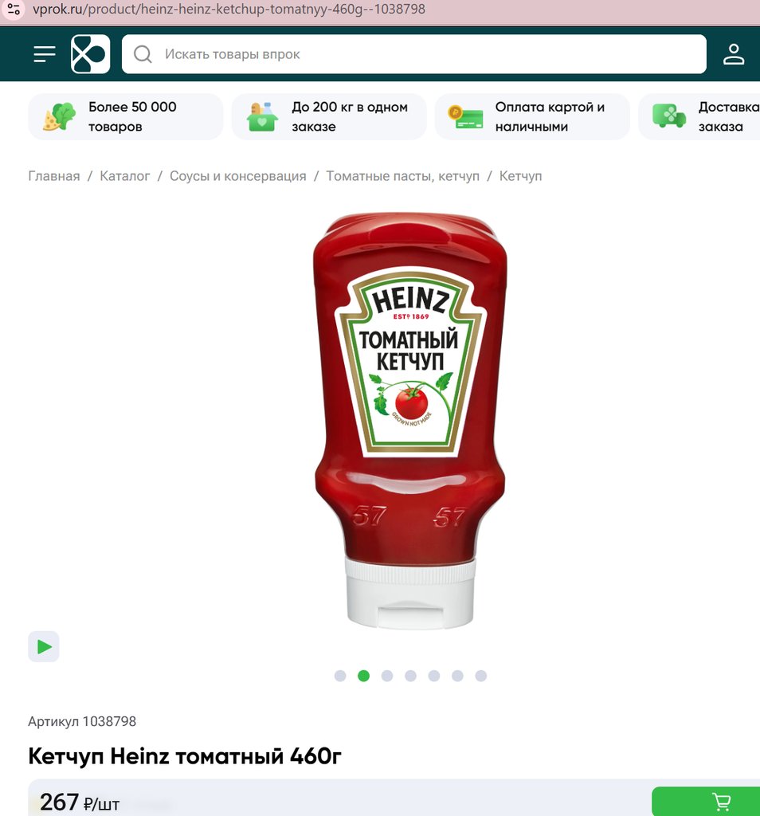Viewport: 760px width, 816px height.
Task: Select the third image carousel dot
Action: point(387,676)
